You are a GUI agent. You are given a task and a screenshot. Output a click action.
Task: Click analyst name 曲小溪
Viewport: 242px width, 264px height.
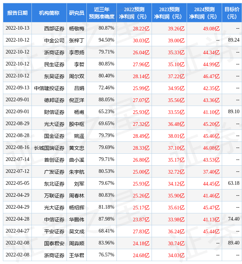(x=77, y=160)
